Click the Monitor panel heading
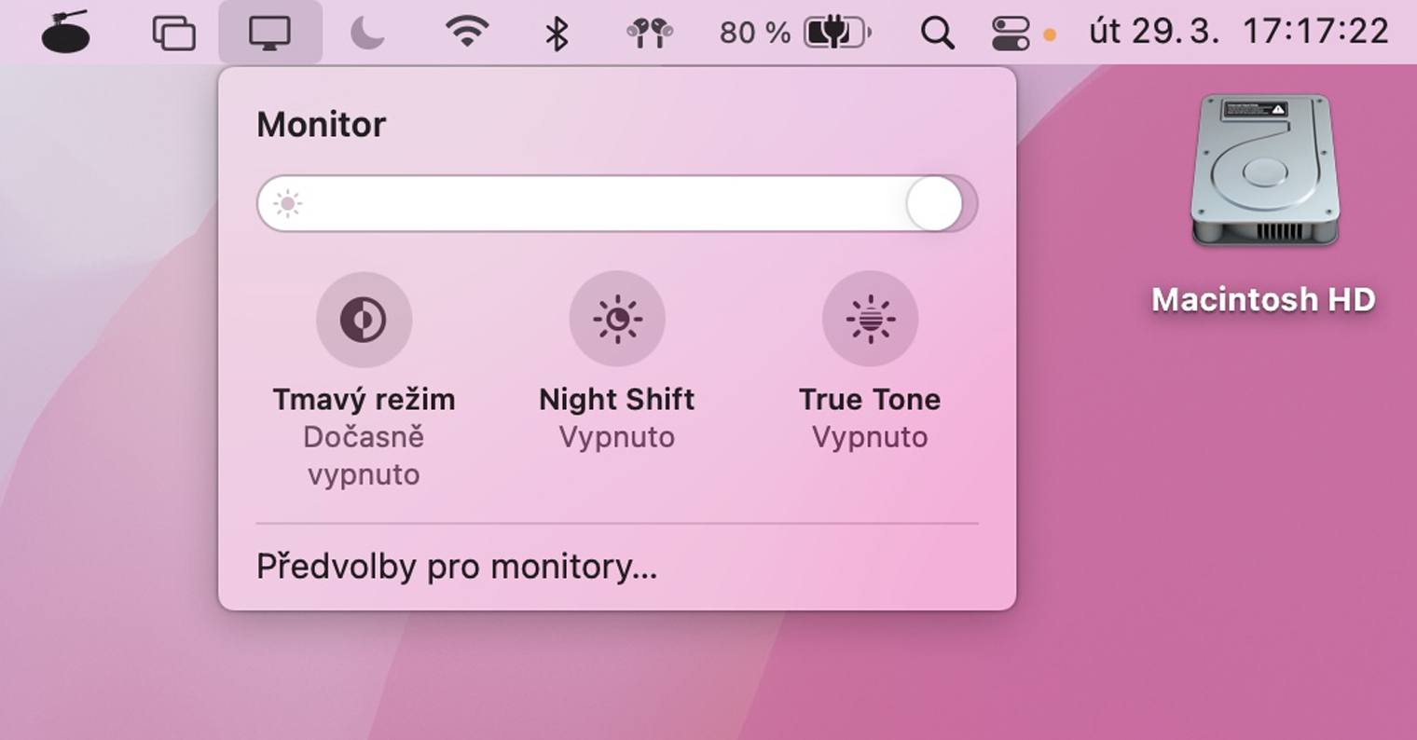This screenshot has width=1417, height=740. [322, 125]
